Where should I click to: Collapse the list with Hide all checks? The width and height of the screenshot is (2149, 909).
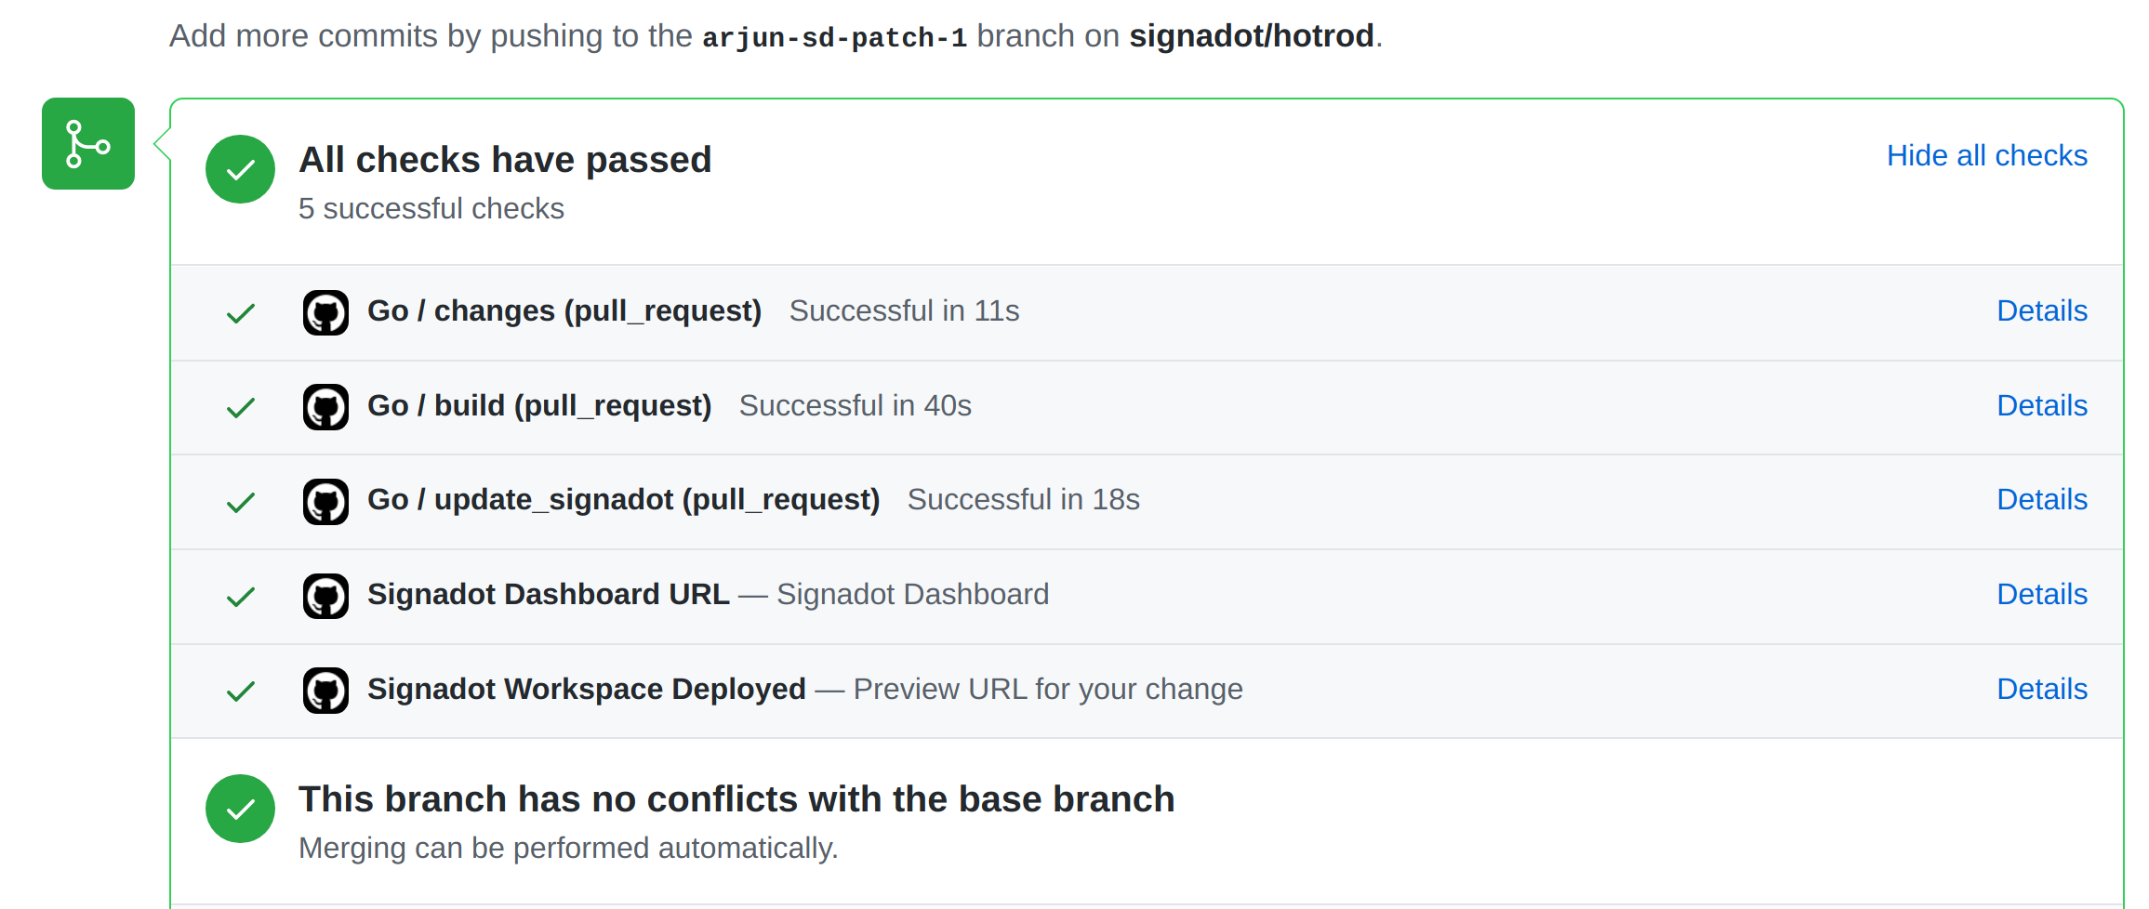(1987, 155)
